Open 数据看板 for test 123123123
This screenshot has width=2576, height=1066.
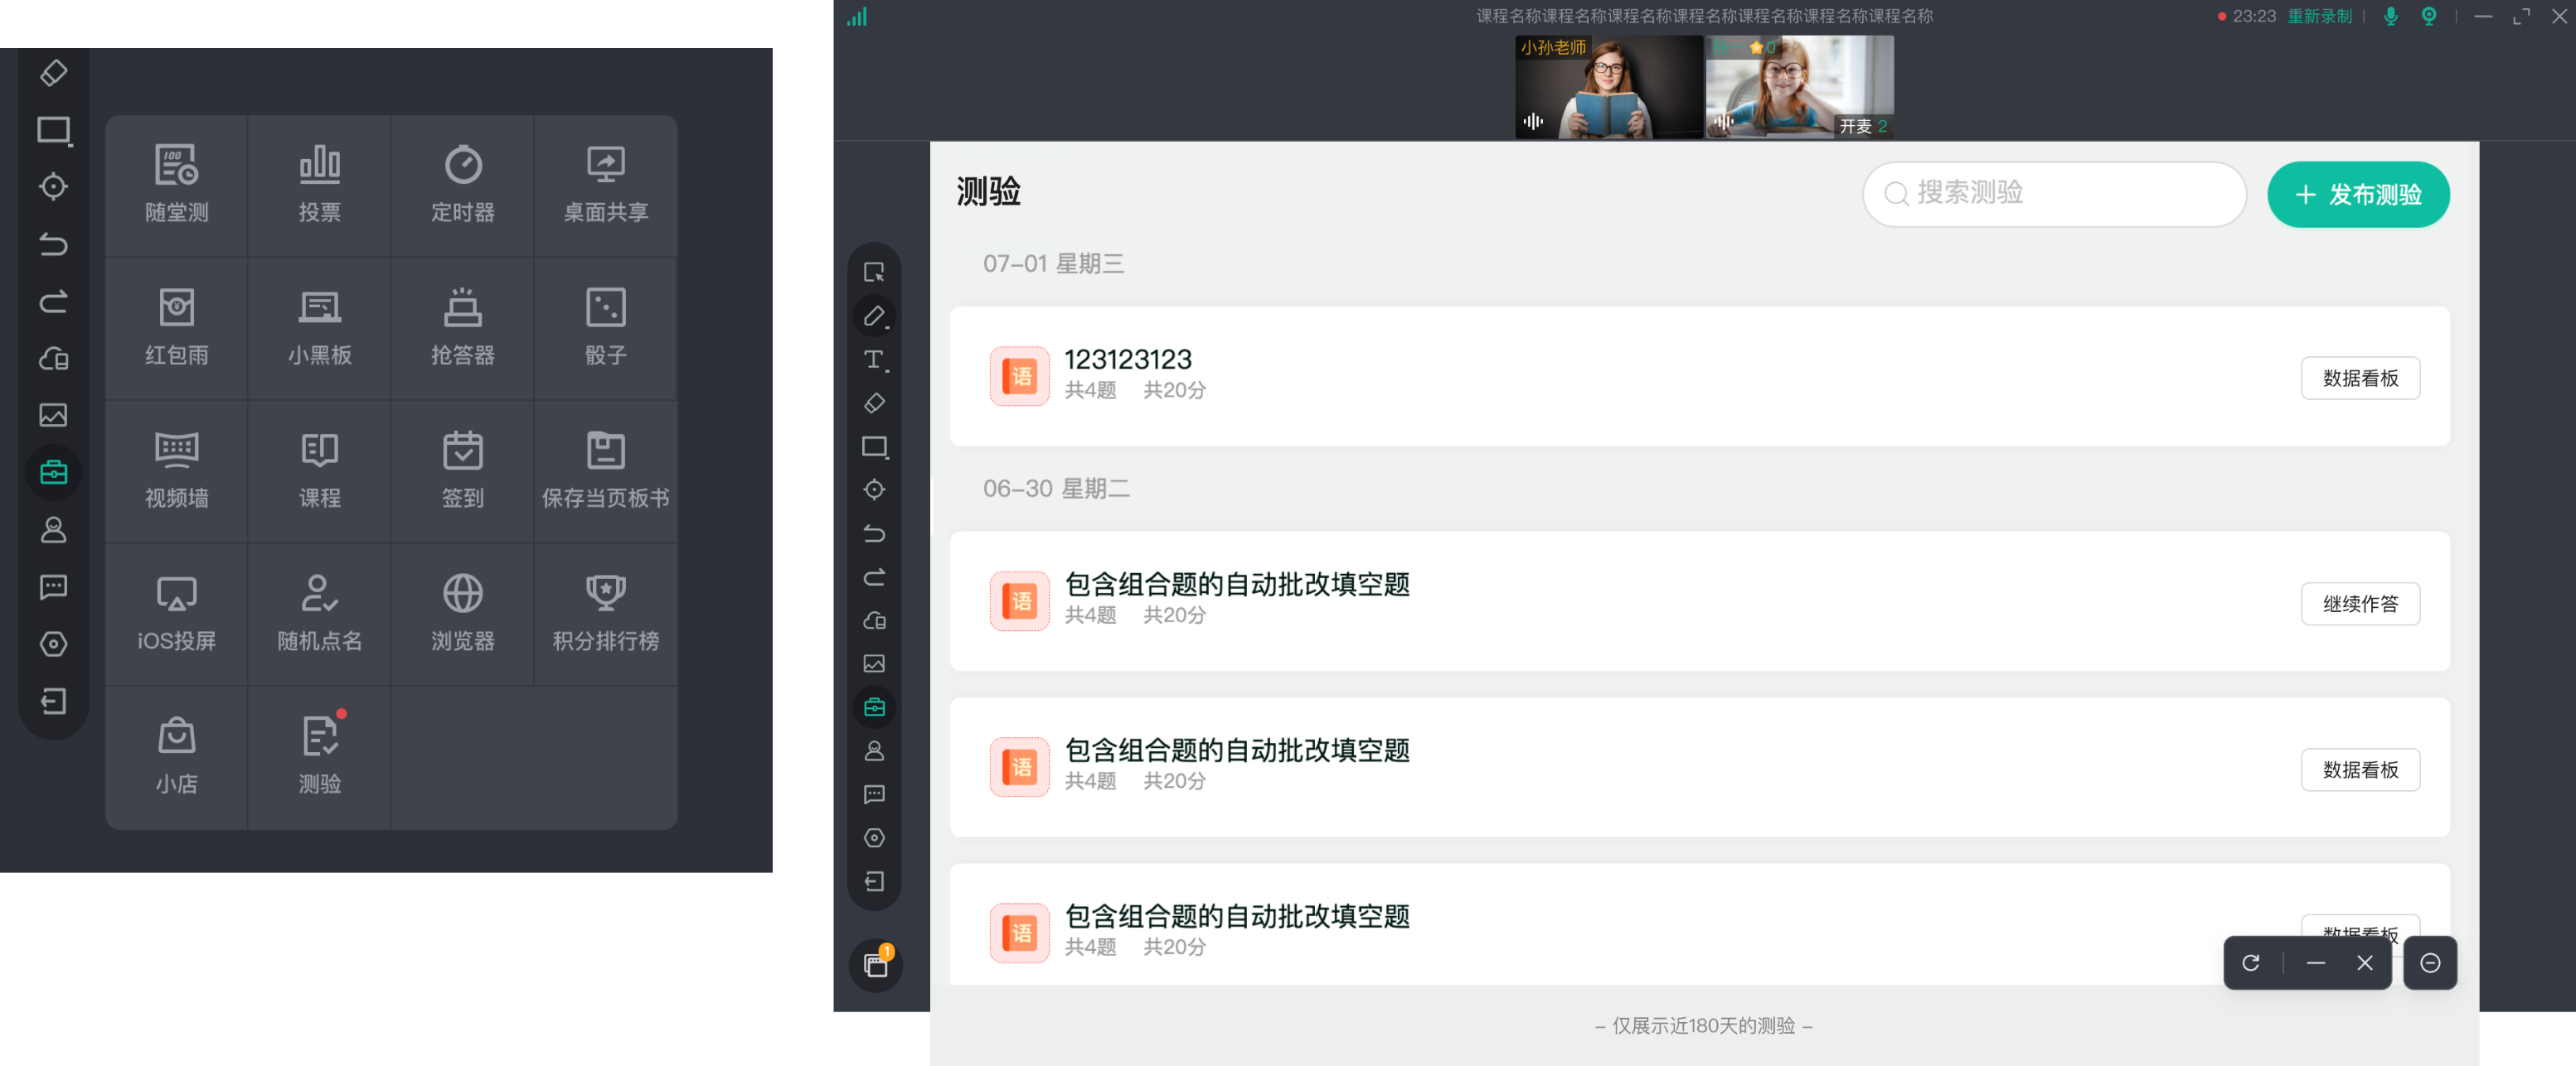pos(2360,378)
